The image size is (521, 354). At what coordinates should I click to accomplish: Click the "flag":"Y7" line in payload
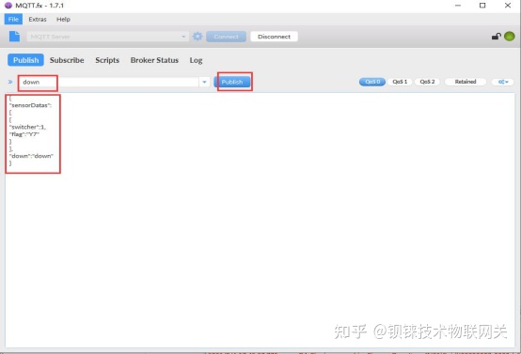click(x=24, y=134)
